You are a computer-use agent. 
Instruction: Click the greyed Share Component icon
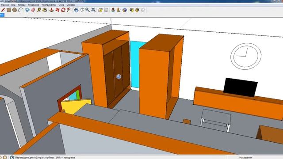point(143,10)
